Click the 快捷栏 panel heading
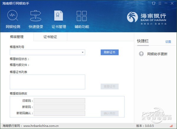The image size is (177, 129). pyautogui.click(x=143, y=41)
